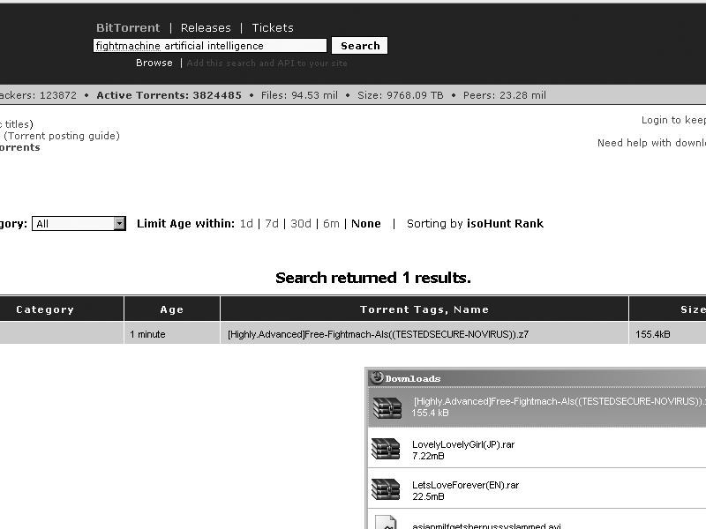Viewport: 706px width, 529px height.
Task: Limit age to 1d
Action: [246, 224]
